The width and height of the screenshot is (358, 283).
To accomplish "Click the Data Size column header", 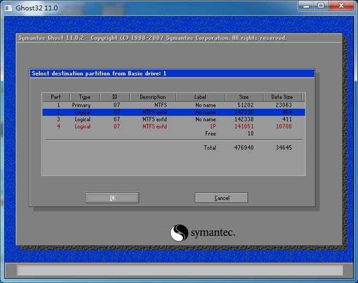I will click(x=282, y=97).
